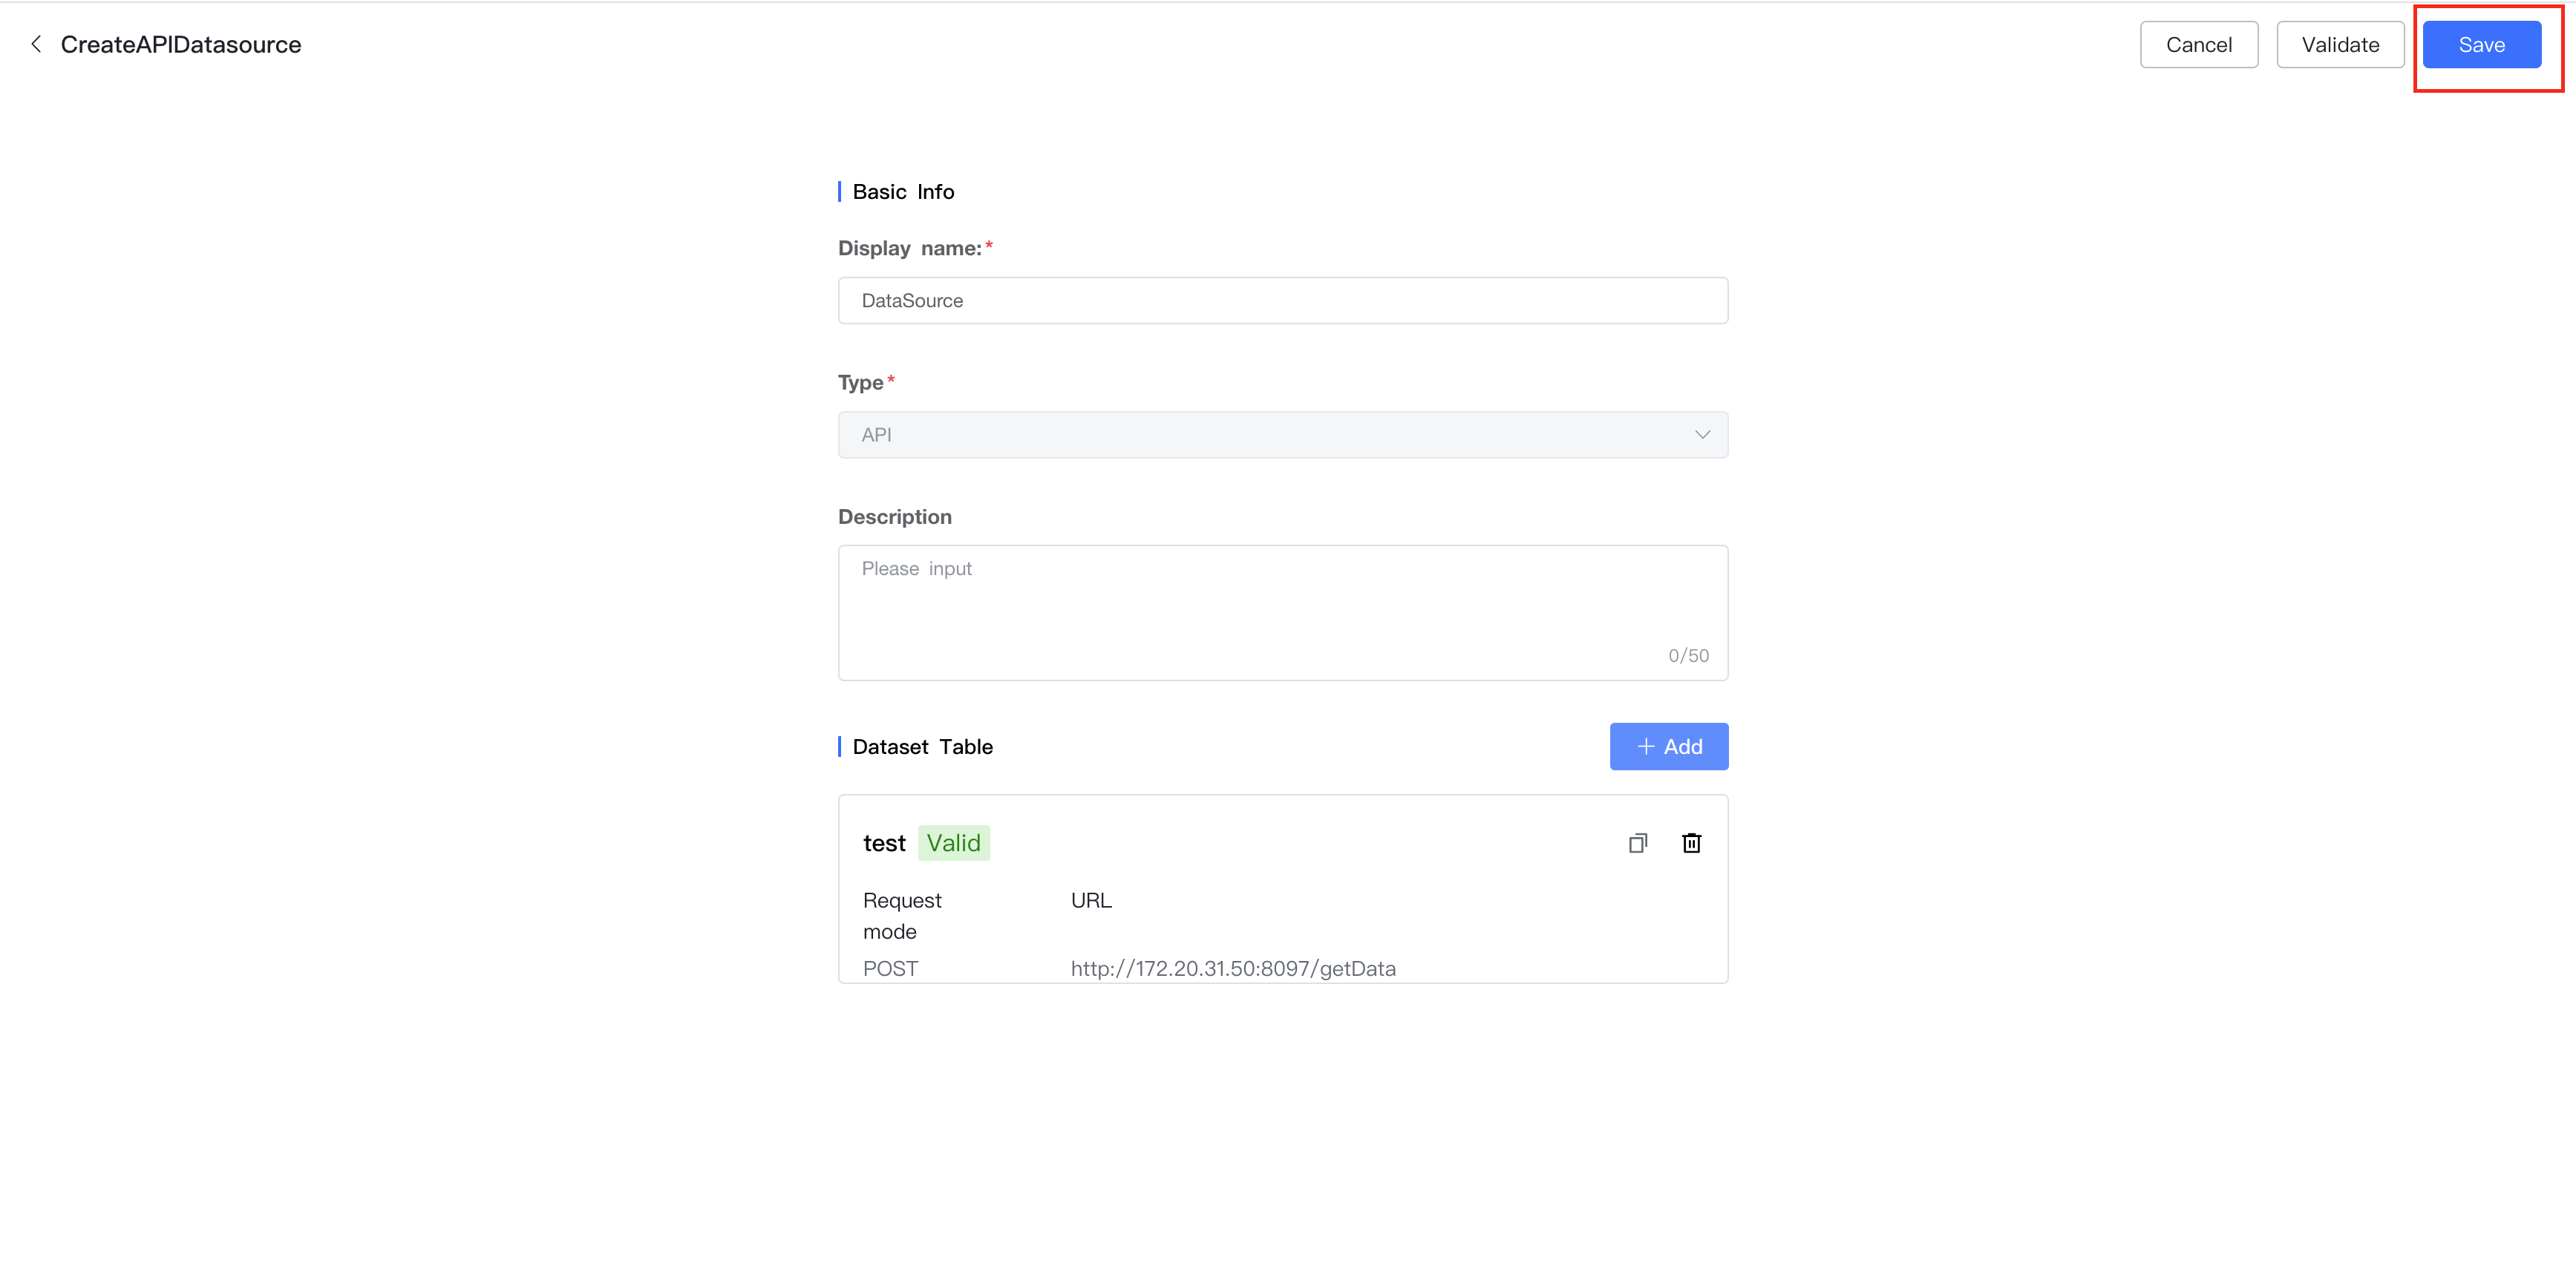Copy the test dataset table
The image size is (2576, 1266).
coord(1637,843)
